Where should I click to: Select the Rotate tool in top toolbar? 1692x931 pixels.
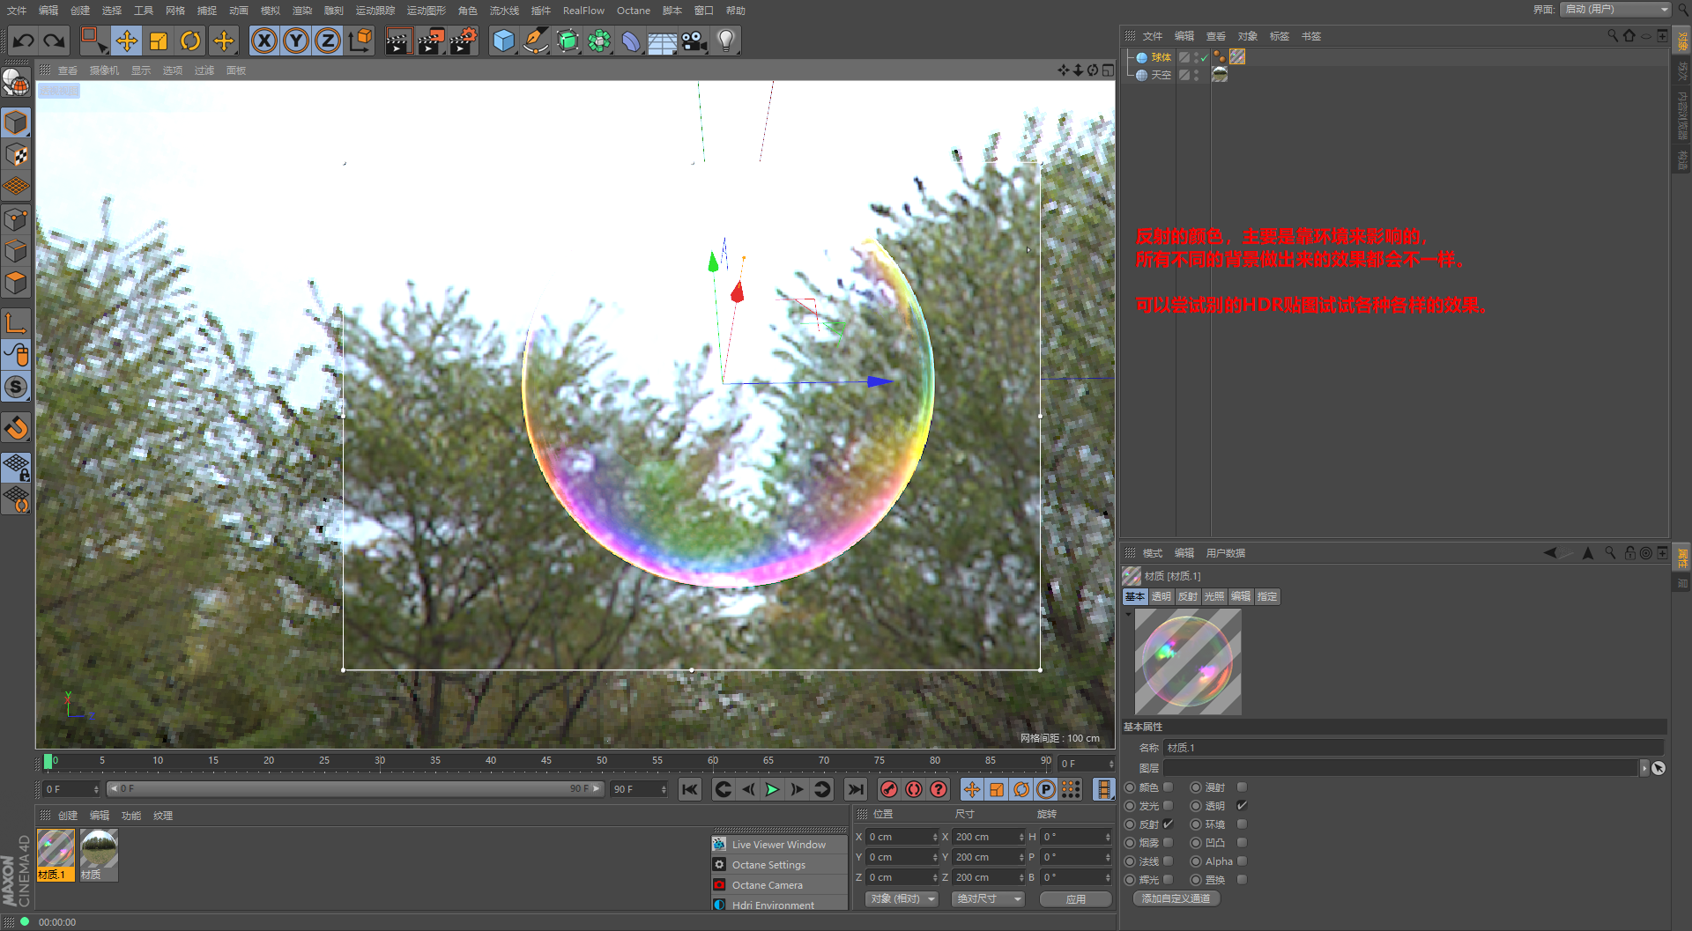coord(190,41)
